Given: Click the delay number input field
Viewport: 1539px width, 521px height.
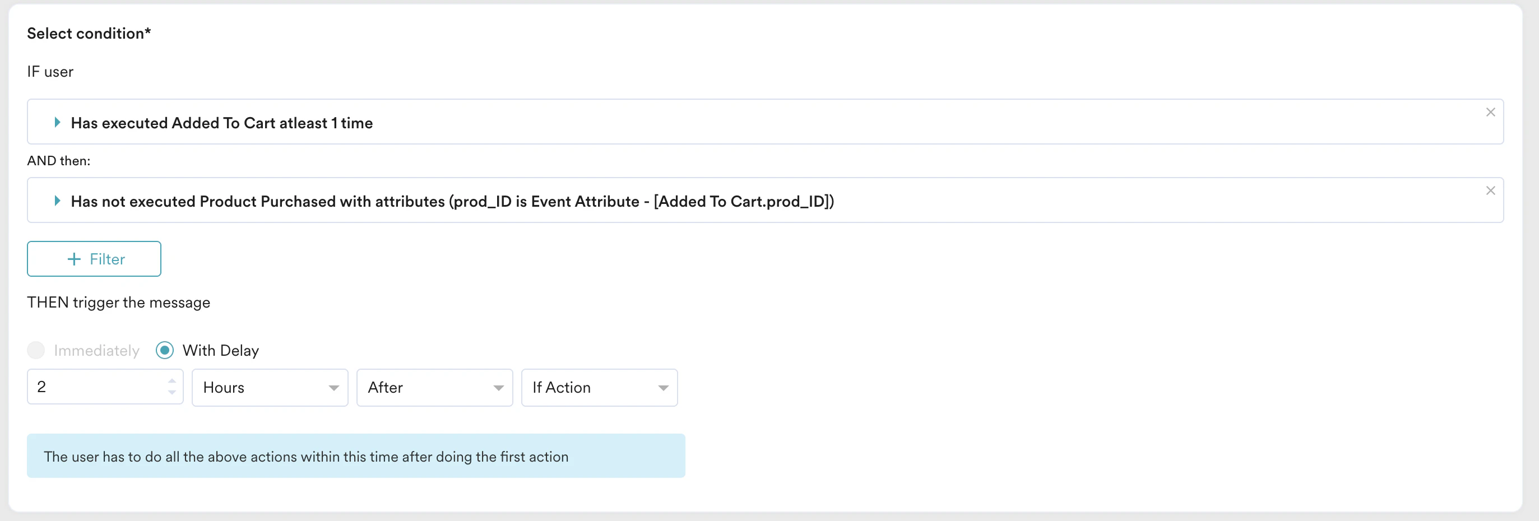Looking at the screenshot, I should click(96, 387).
